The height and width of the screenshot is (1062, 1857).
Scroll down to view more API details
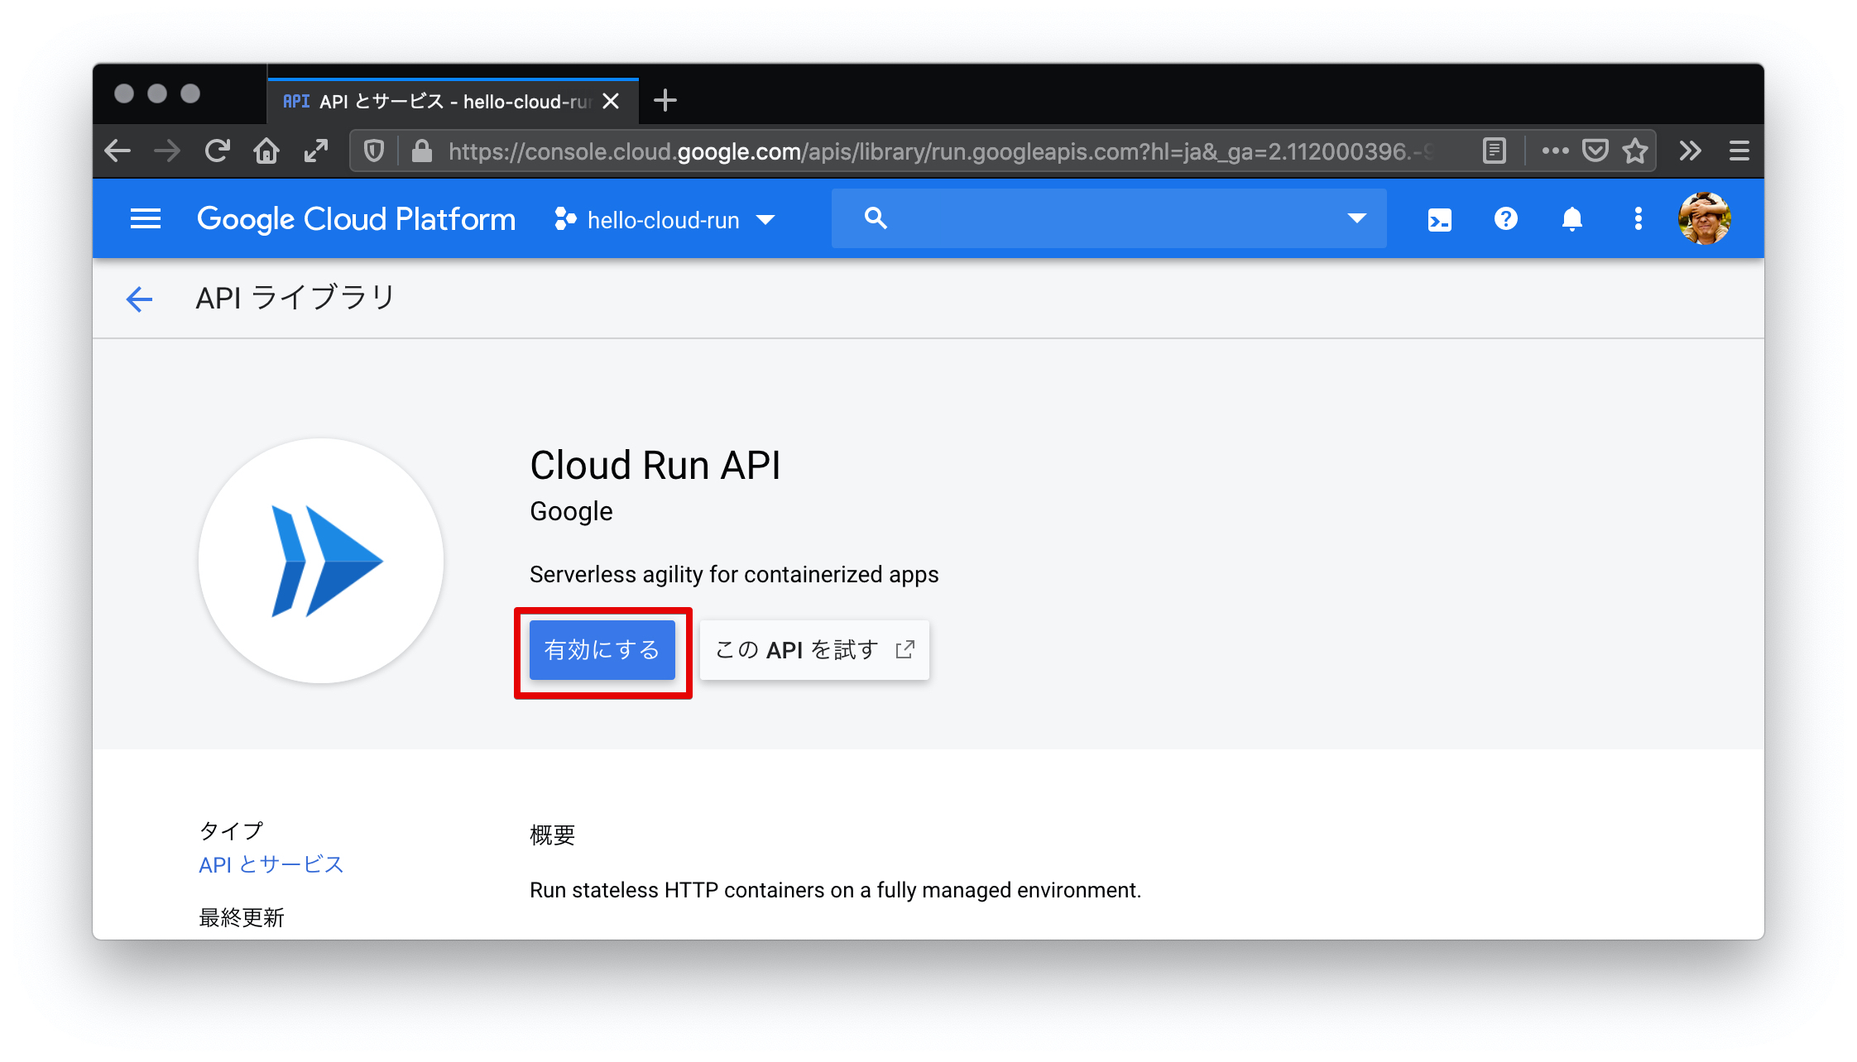(x=928, y=892)
